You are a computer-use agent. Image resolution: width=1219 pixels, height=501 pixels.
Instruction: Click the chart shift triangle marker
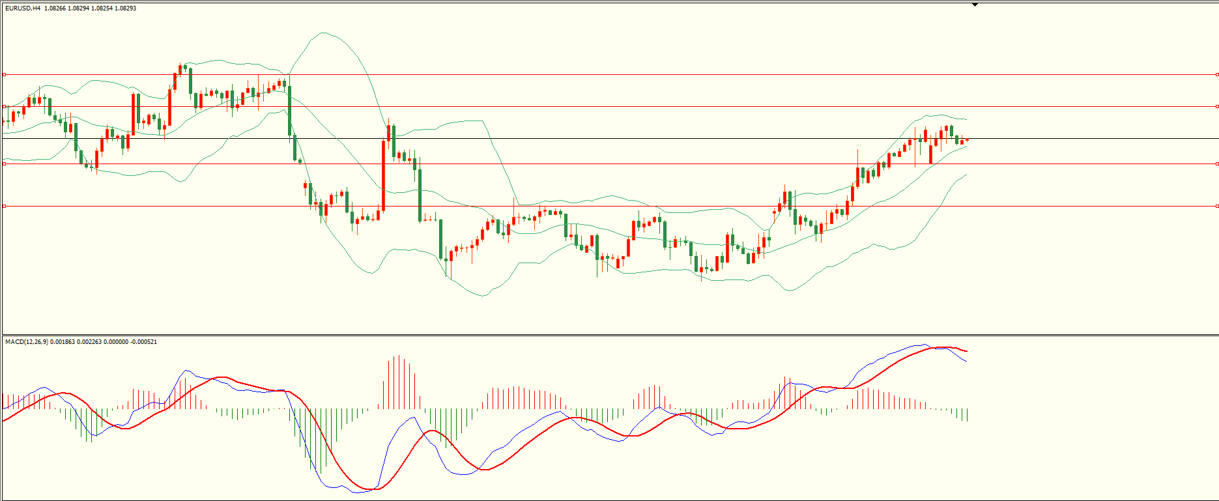975,5
